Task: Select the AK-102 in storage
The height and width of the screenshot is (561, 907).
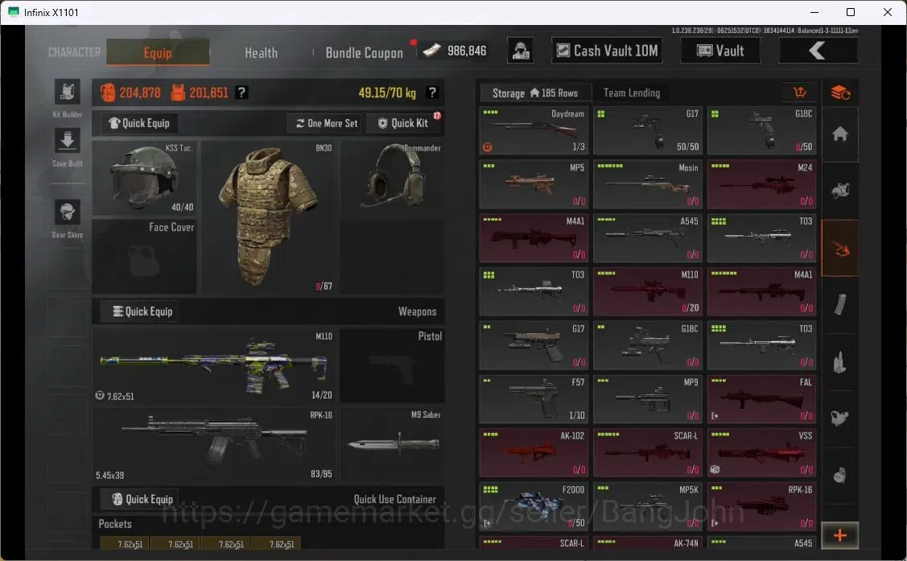Action: tap(534, 453)
